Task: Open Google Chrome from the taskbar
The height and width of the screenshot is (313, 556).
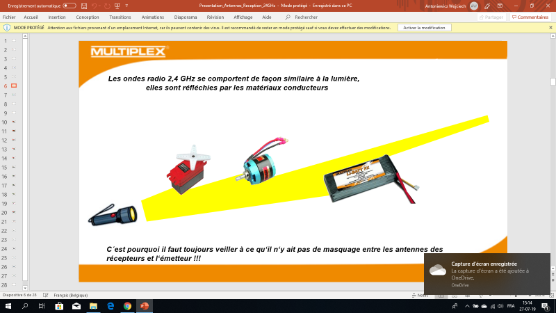Action: 127,306
